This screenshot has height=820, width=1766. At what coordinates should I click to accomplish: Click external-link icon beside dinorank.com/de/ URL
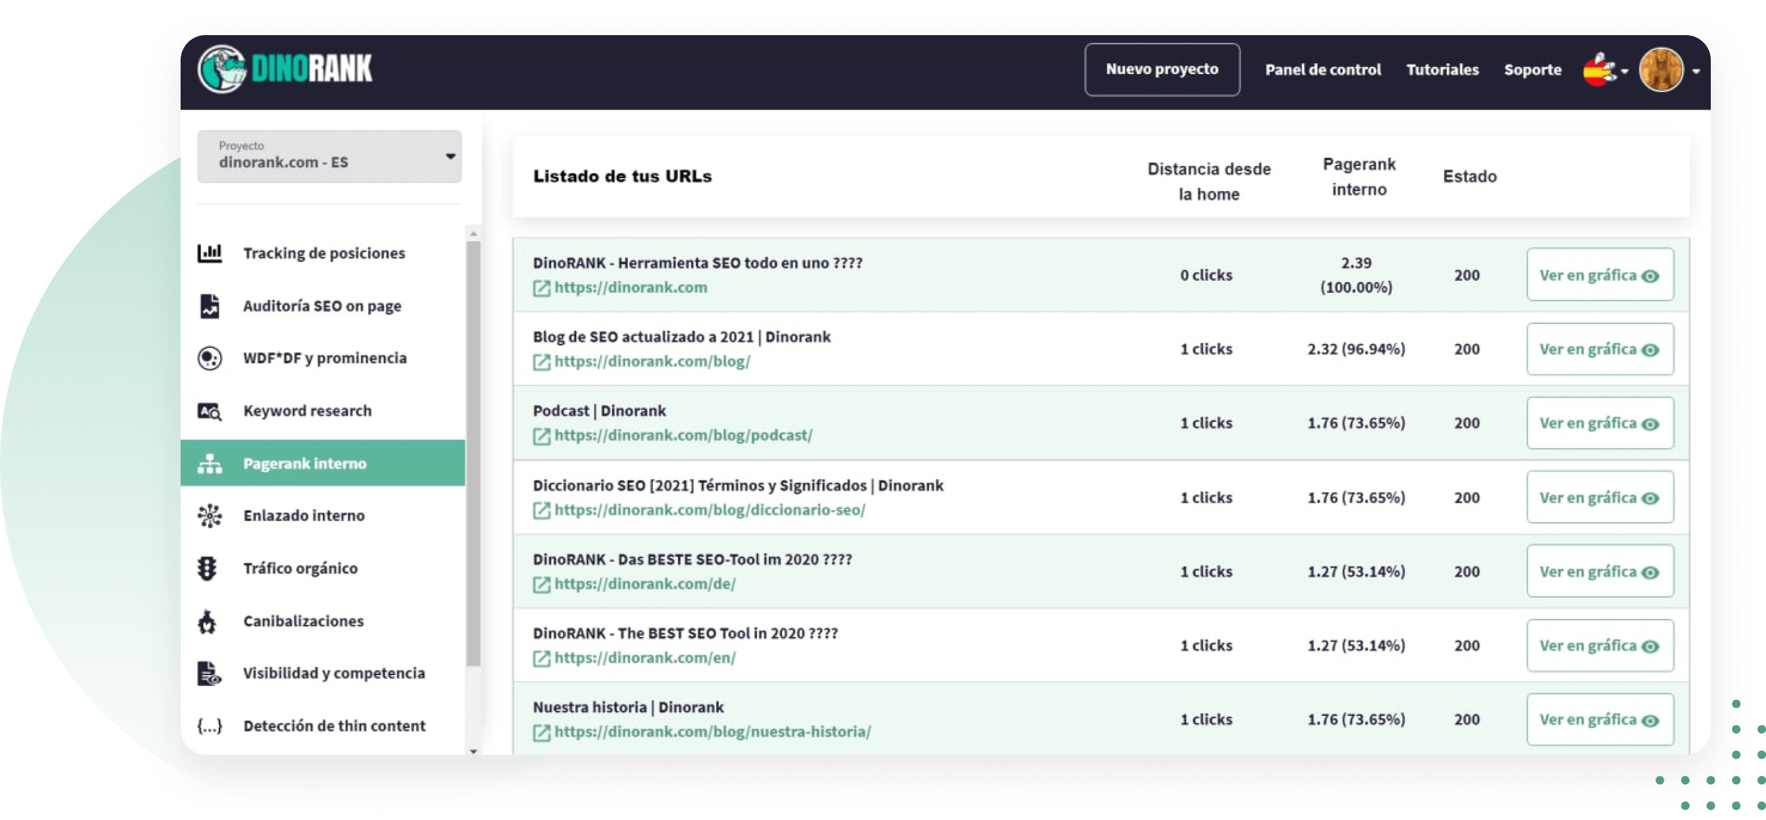(x=542, y=584)
